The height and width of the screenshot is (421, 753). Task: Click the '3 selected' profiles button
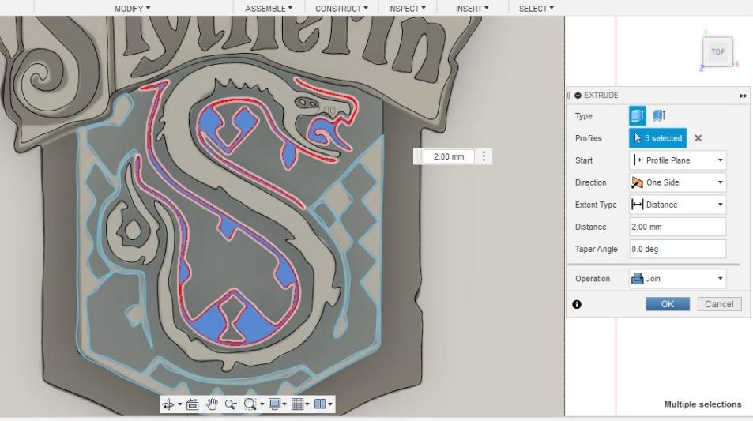[658, 138]
